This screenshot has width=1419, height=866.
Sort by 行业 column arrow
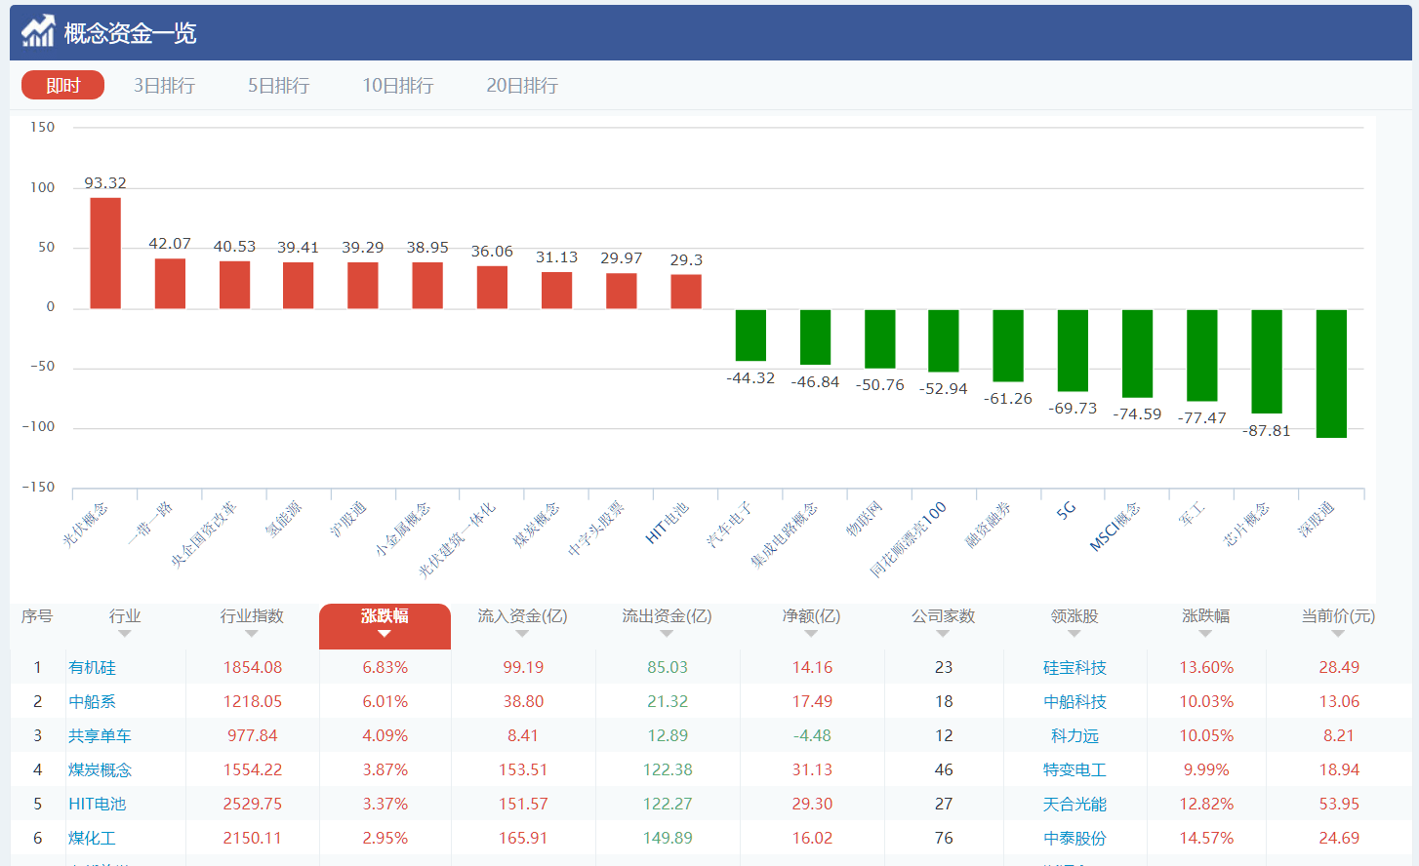click(125, 634)
